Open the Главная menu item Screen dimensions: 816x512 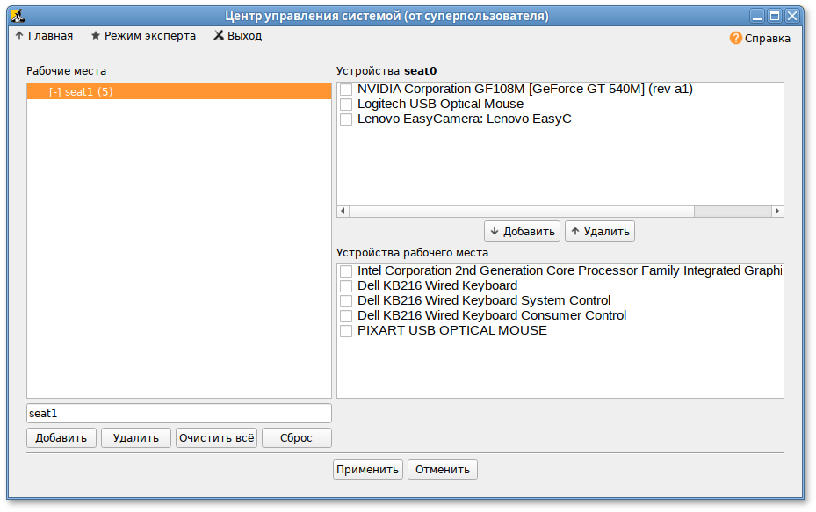(x=50, y=36)
